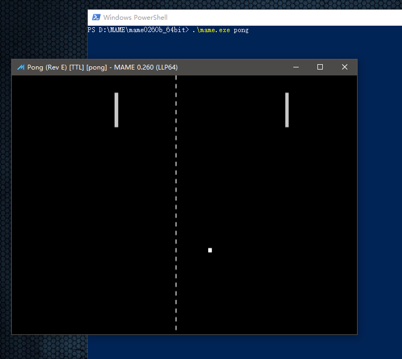Maximize the MAME Pong window
This screenshot has width=402, height=359.
point(320,67)
